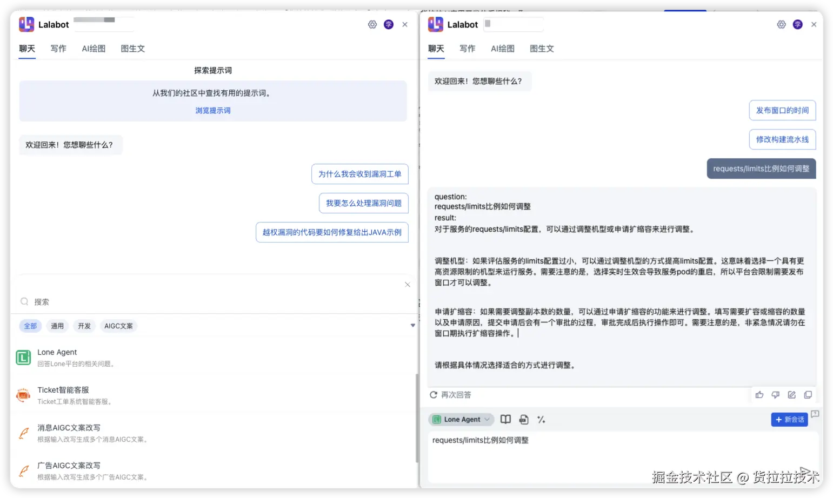Click the Lone Agent green icon in list

(x=23, y=358)
